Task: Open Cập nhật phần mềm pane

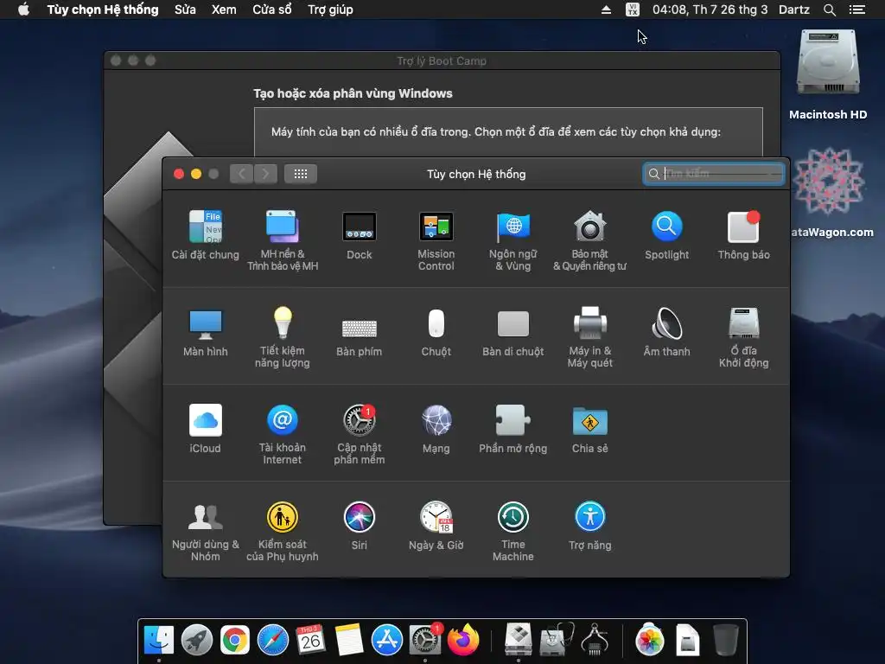Action: click(x=360, y=434)
